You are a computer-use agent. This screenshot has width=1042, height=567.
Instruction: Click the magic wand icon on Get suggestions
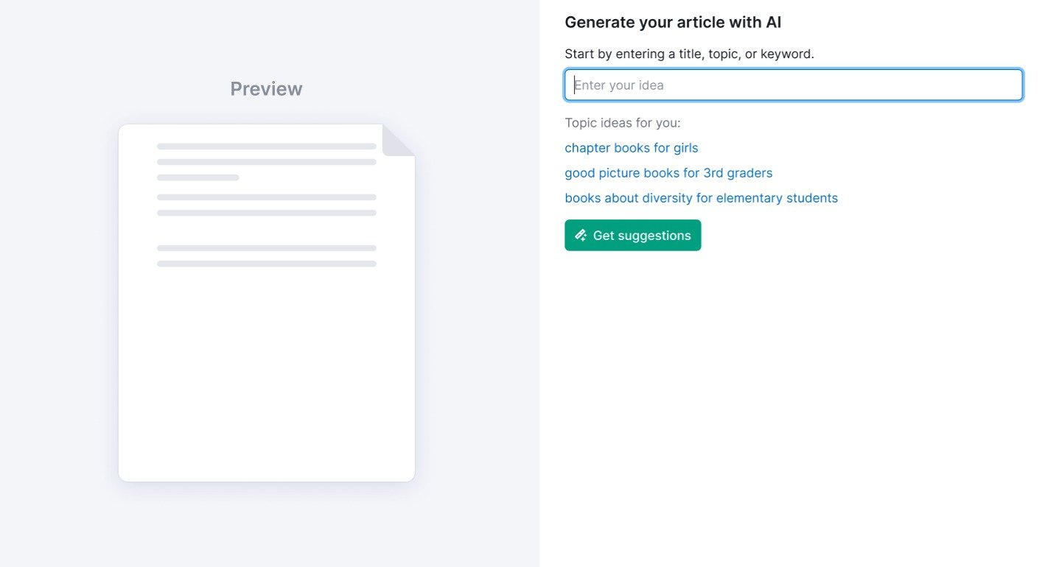pos(581,235)
